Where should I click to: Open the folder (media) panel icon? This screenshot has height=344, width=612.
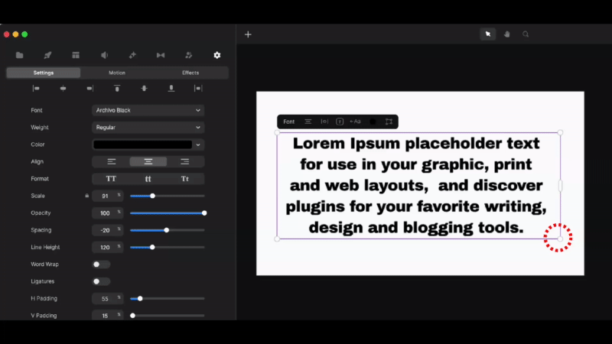point(20,55)
